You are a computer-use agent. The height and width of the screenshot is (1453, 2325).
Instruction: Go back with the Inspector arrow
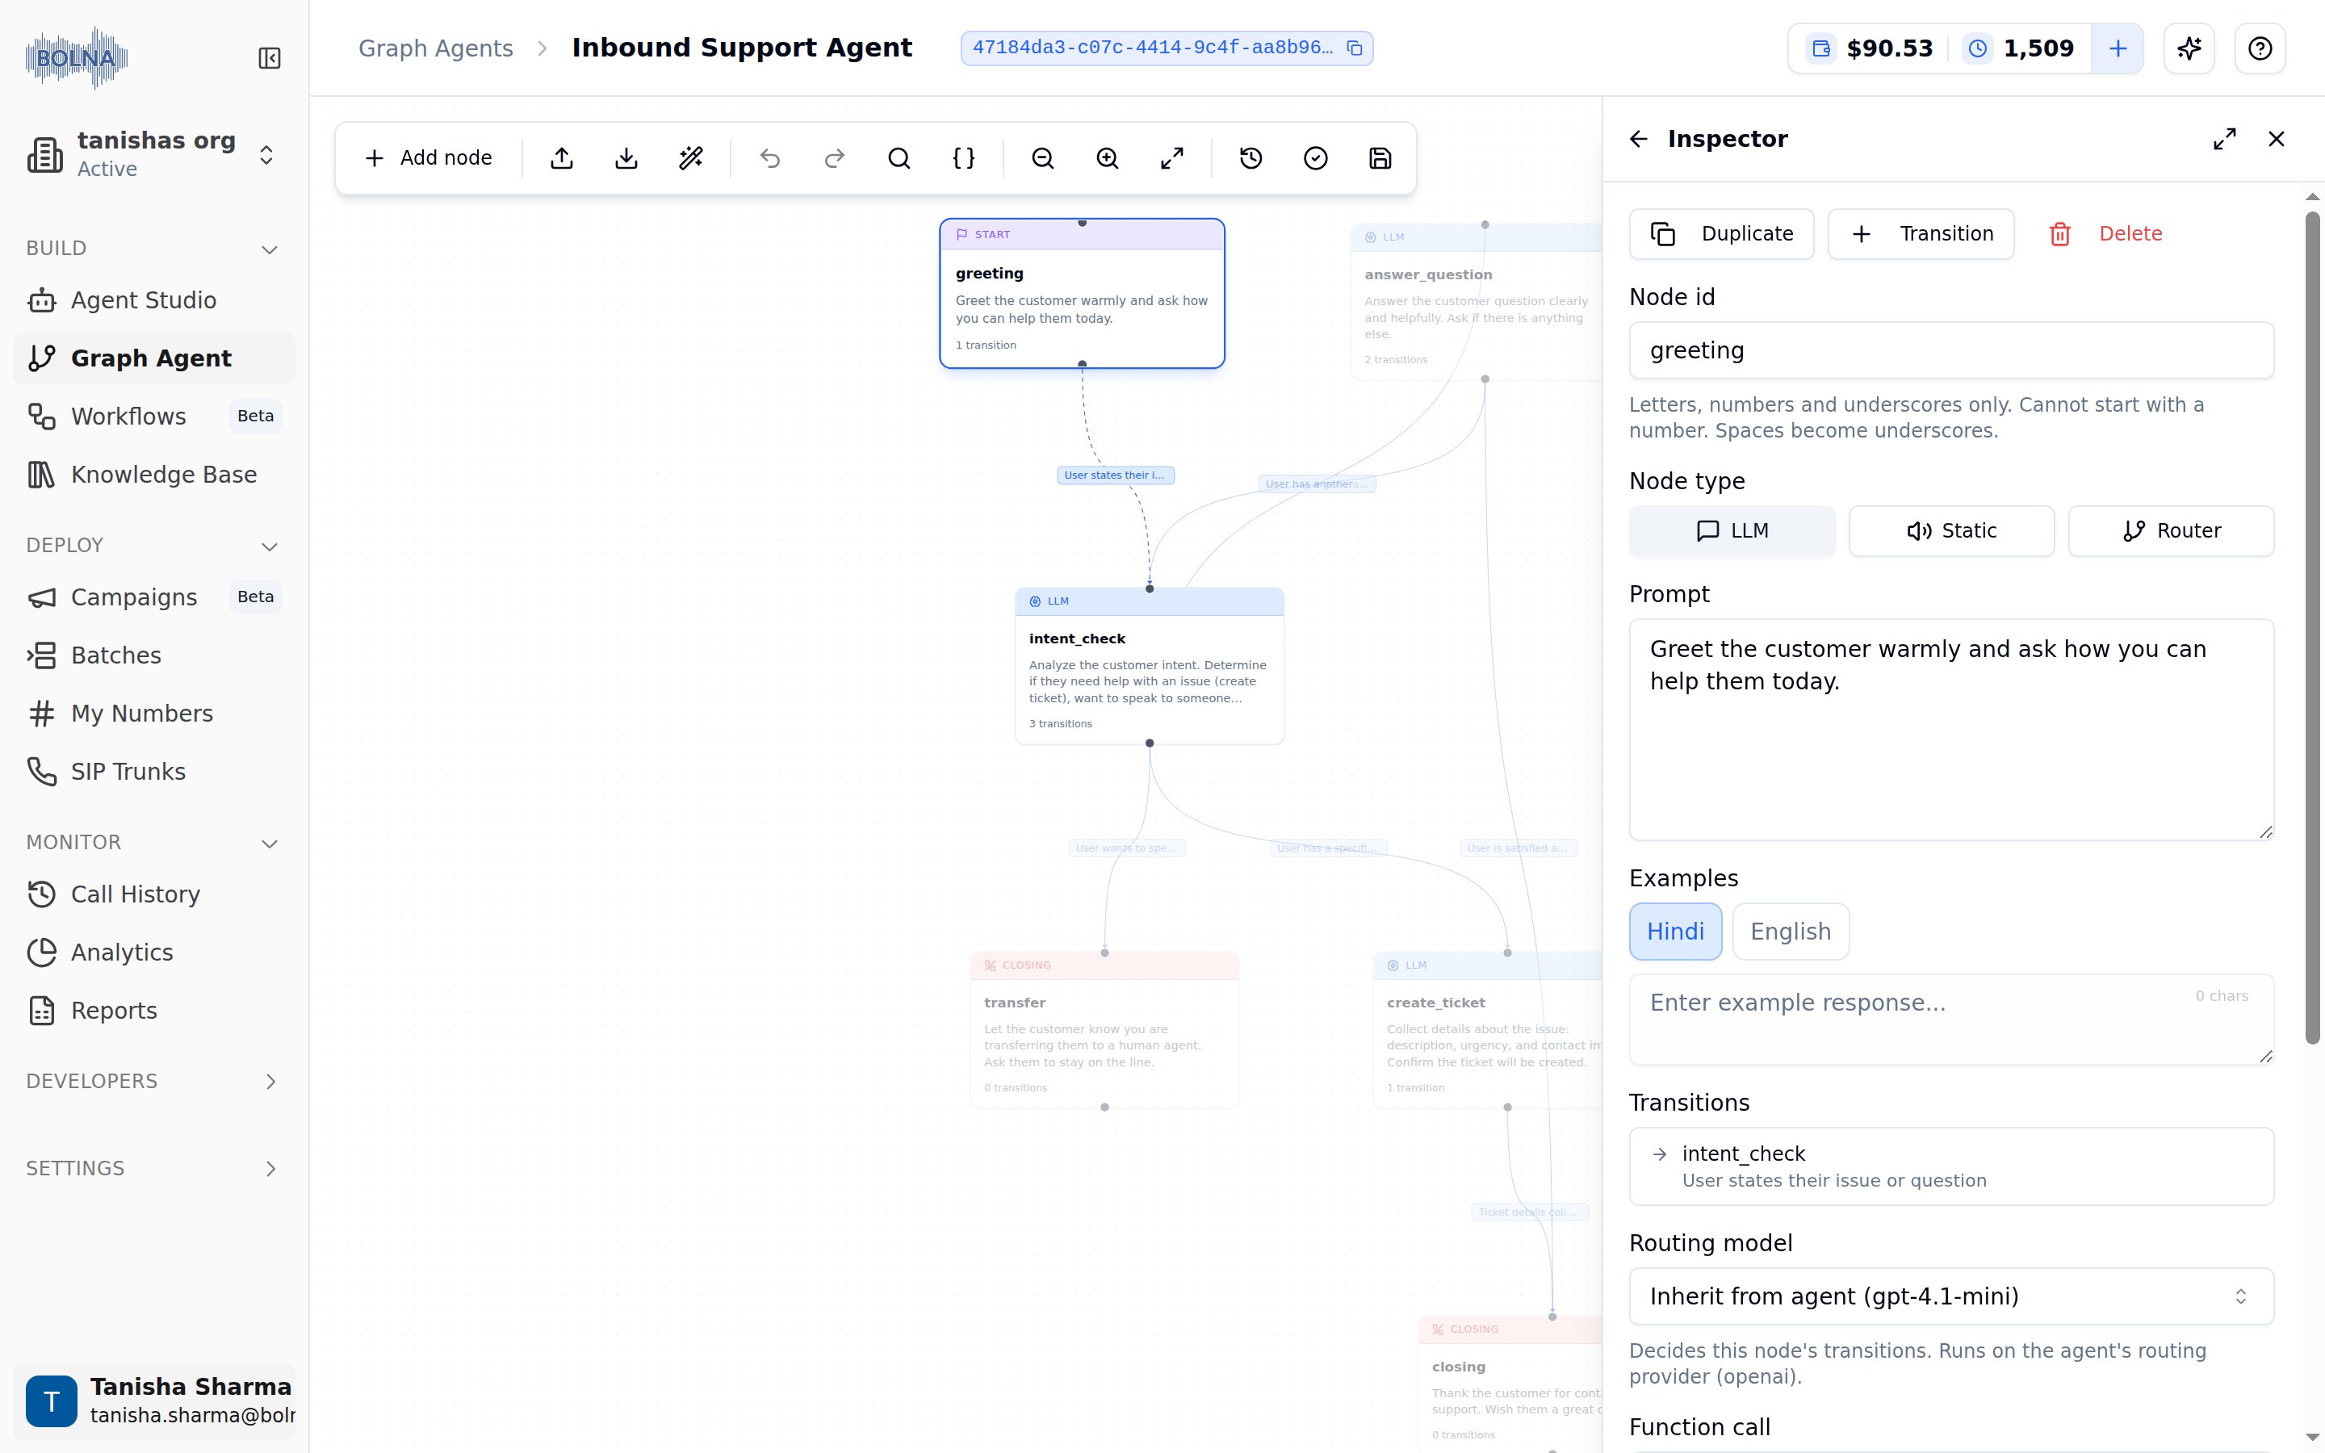pos(1639,140)
